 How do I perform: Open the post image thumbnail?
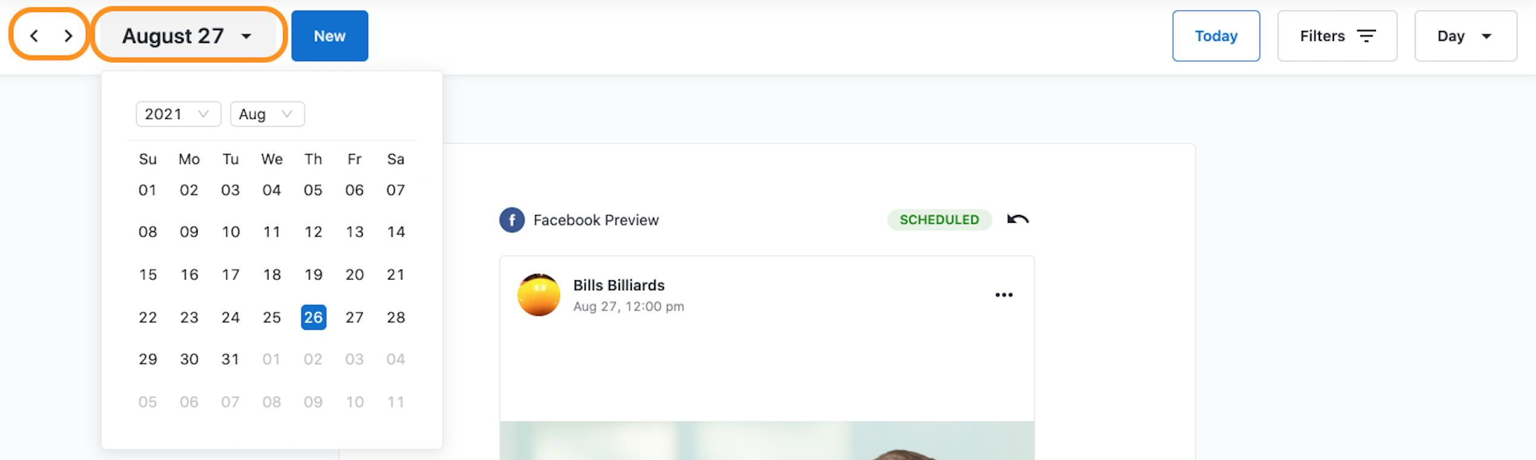click(x=767, y=441)
